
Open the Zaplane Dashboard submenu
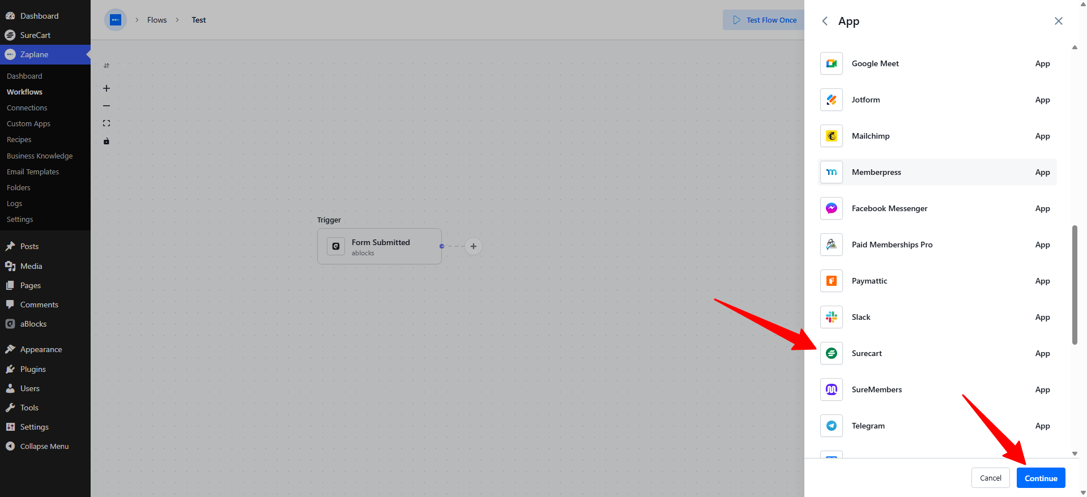click(x=24, y=76)
